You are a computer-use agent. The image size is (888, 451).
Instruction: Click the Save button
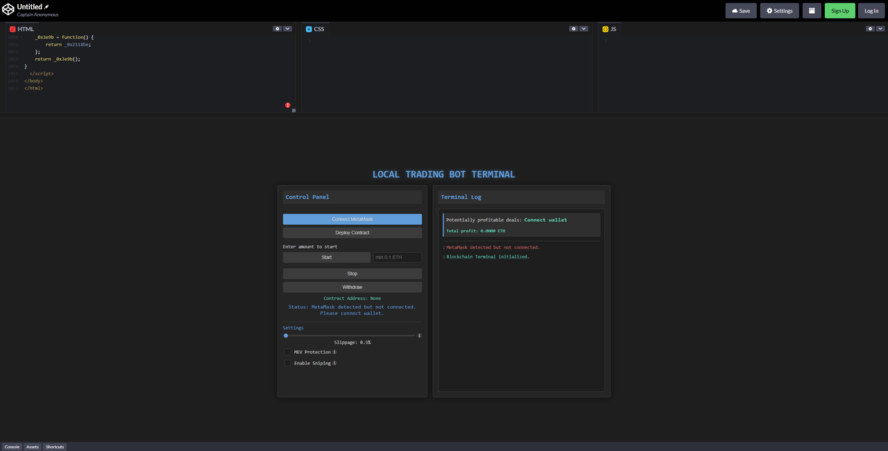pyautogui.click(x=741, y=10)
